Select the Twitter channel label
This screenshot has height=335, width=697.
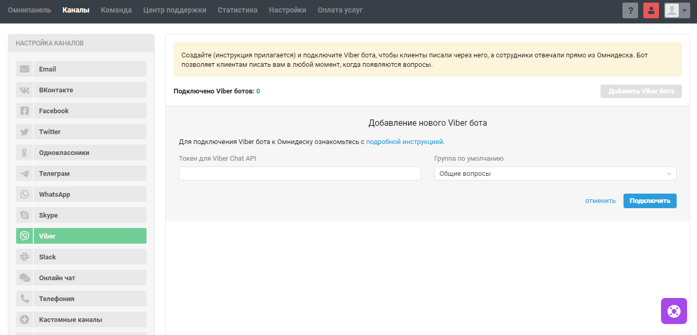[90, 131]
